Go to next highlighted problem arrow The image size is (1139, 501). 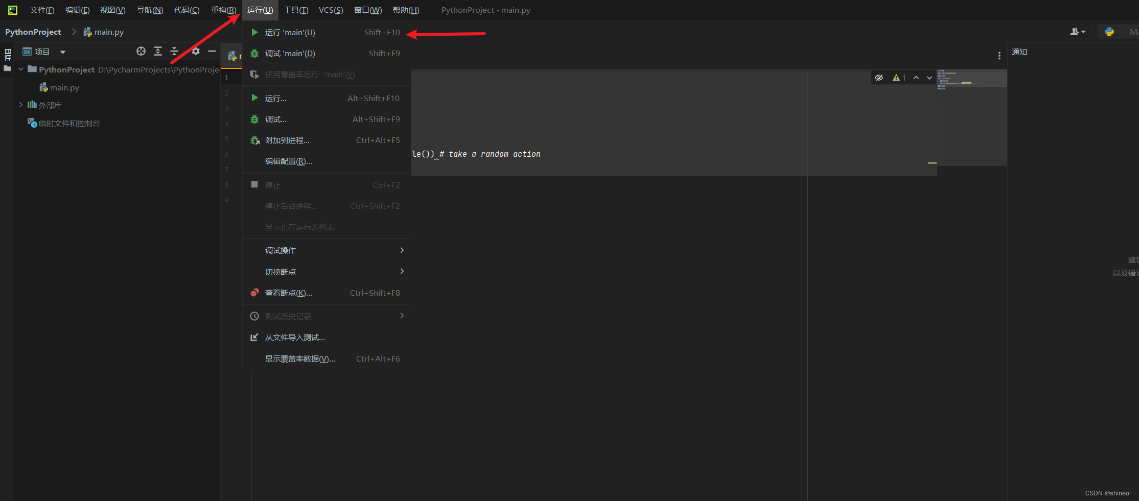[x=929, y=78]
